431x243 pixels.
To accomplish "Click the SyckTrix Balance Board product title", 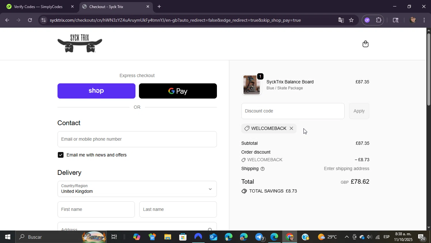I will click(290, 82).
